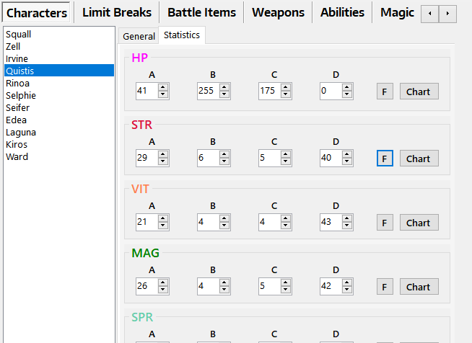
Task: Increase VIT value A with up arrow
Action: coord(163,218)
